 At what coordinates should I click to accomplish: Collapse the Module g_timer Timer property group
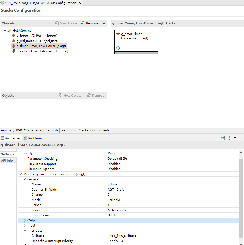[21, 174]
